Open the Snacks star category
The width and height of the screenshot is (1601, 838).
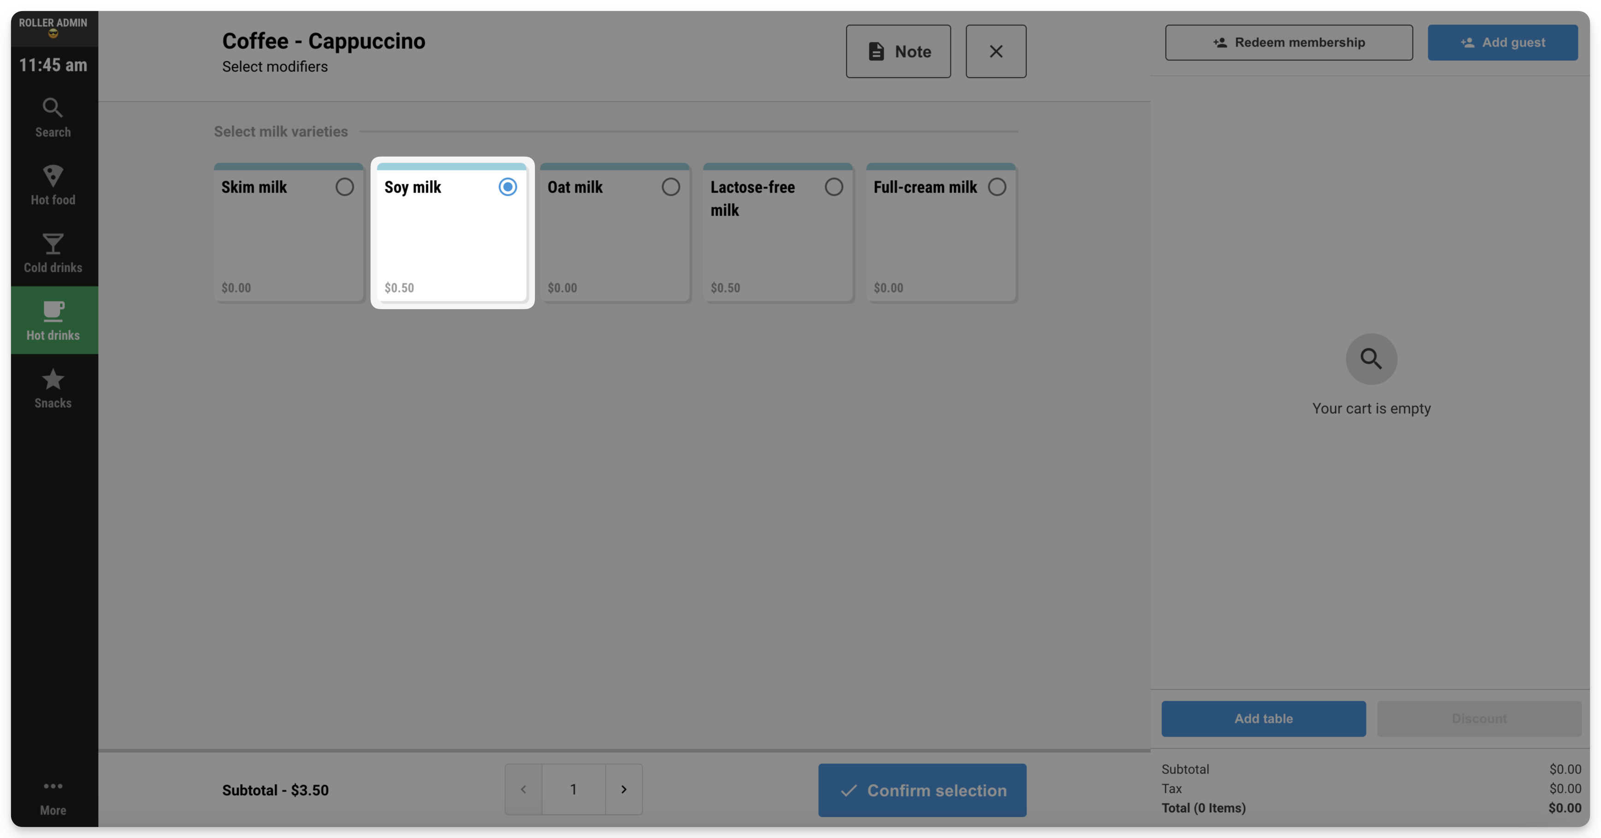point(53,379)
